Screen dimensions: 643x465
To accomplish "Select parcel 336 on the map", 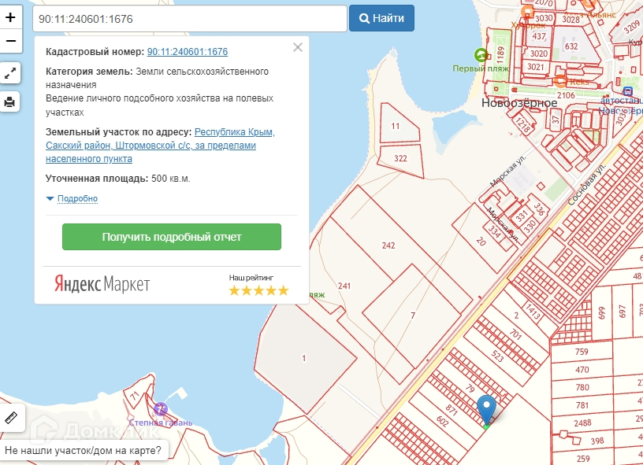I will point(539,209).
